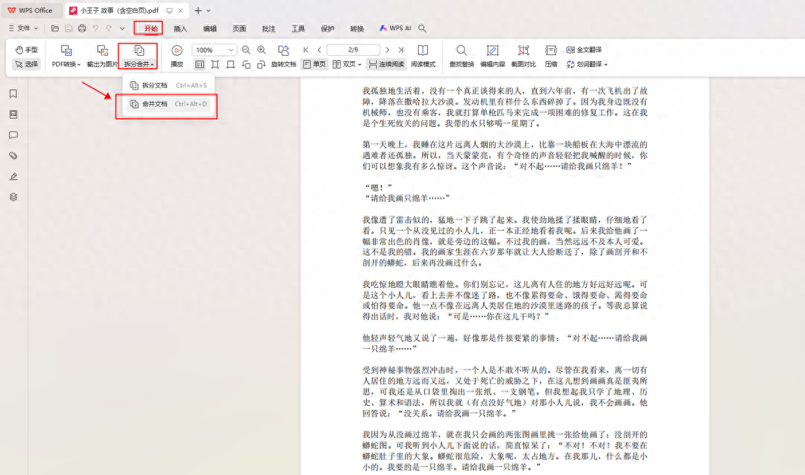Image resolution: width=805 pixels, height=475 pixels.
Task: Activate the Select tool (选择)
Action: [x=27, y=64]
